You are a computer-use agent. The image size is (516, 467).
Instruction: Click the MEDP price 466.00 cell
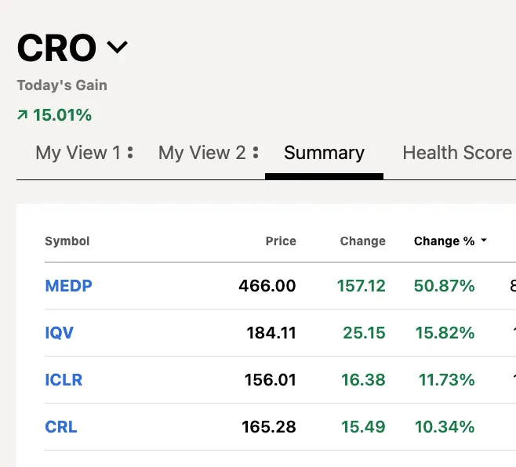click(x=267, y=286)
